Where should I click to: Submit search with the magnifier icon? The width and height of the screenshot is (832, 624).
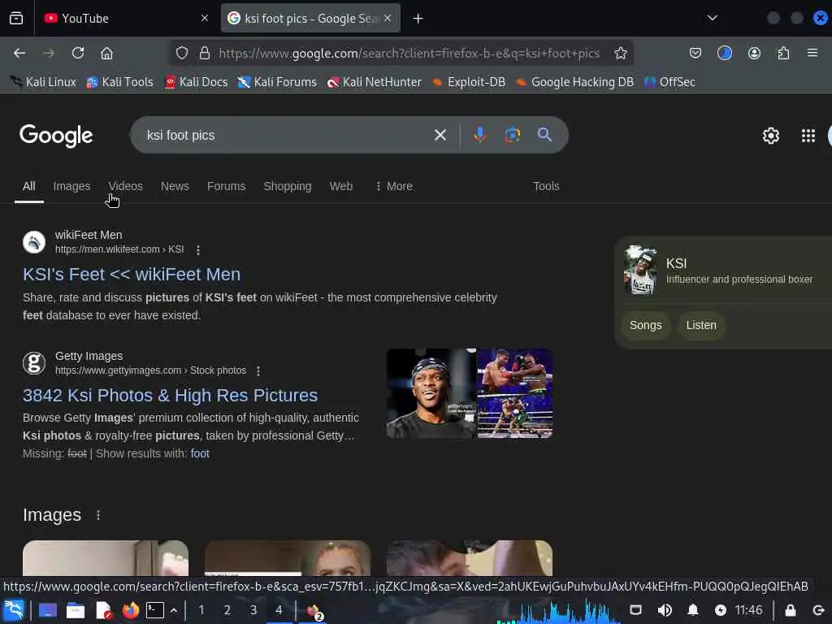coord(544,135)
